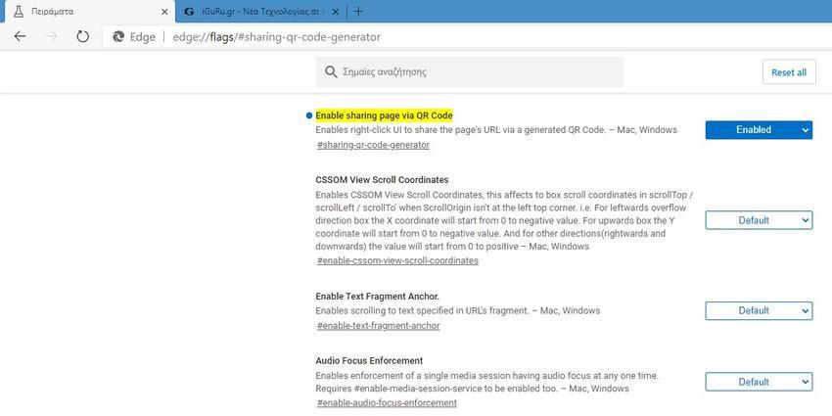Click the address bar URL
832x416 pixels.
[x=276, y=37]
